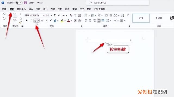Image resolution: width=174 pixels, height=97 pixels.
Task: Click the Copy icon
Action: point(20,18)
